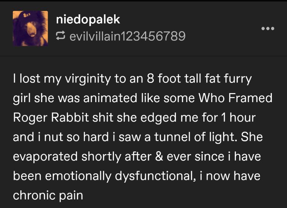Click the reblog arrows icon
Viewport: 287px width, 208px height.
point(60,36)
